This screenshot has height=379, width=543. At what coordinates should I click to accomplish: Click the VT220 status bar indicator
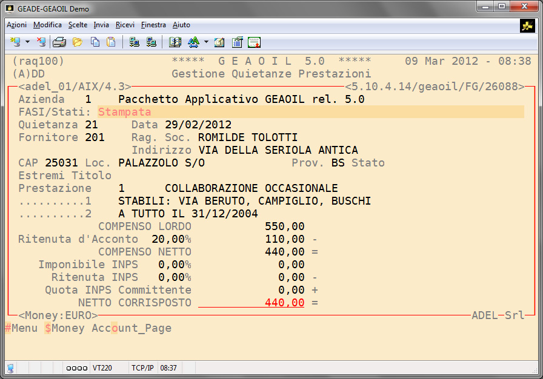click(x=101, y=367)
